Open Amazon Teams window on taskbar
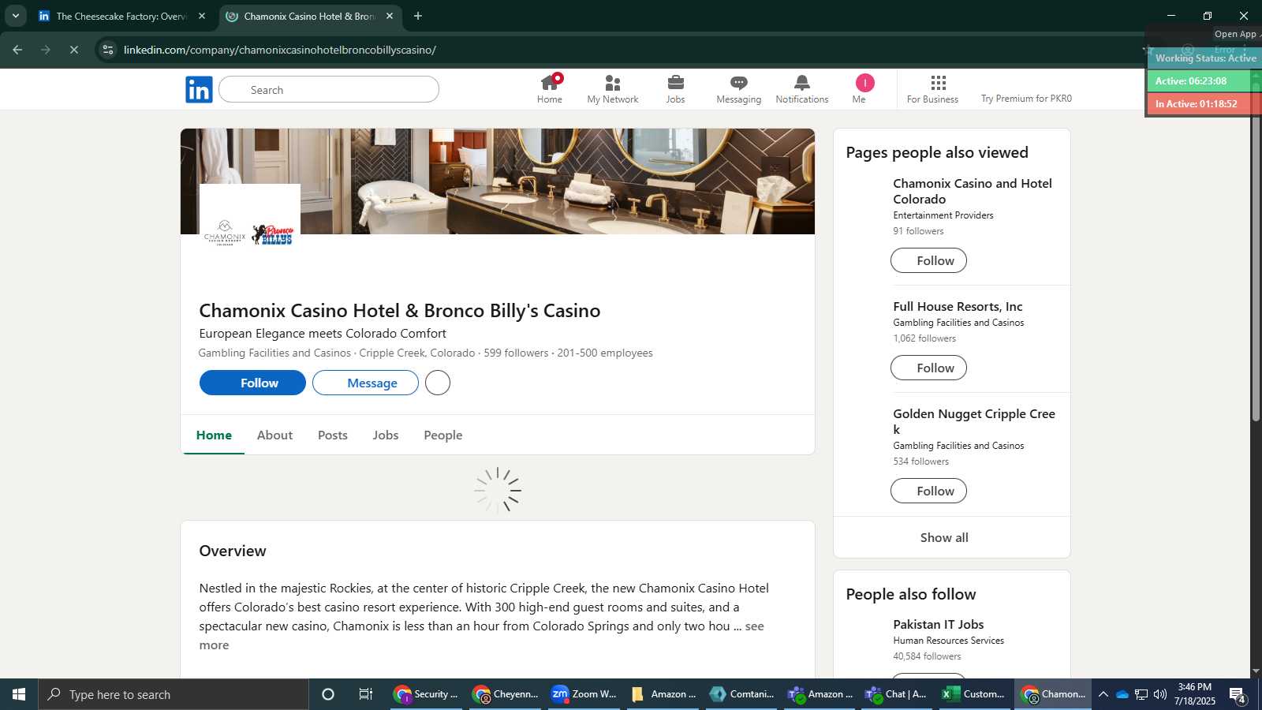 (821, 694)
